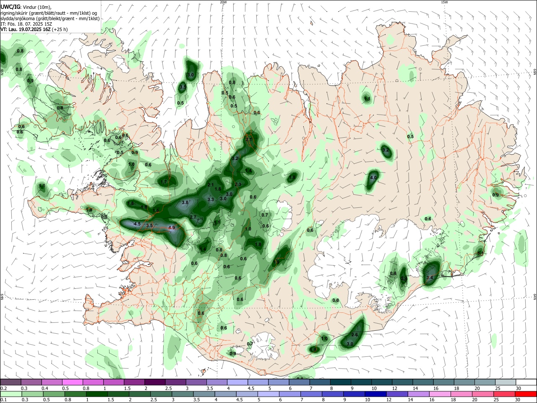Image resolution: width=537 pixels, height=403 pixels.
Task: Click the 2.4 precipitation value on map
Action: (404, 278)
